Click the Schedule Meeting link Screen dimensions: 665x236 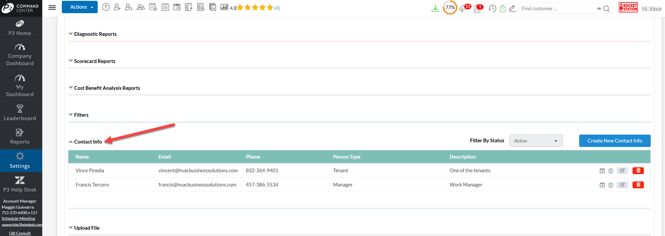coord(18,219)
